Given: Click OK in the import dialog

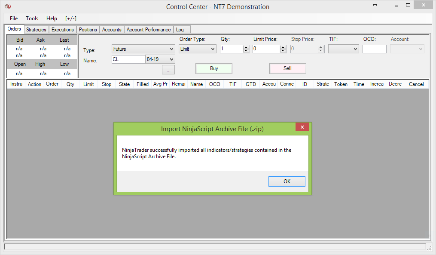Looking at the screenshot, I should 287,181.
